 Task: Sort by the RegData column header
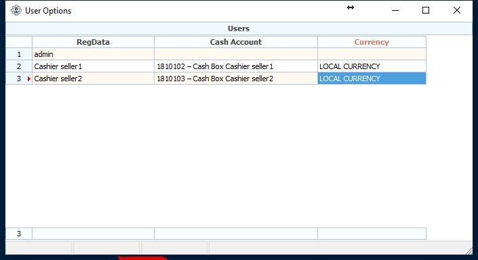[x=93, y=42]
